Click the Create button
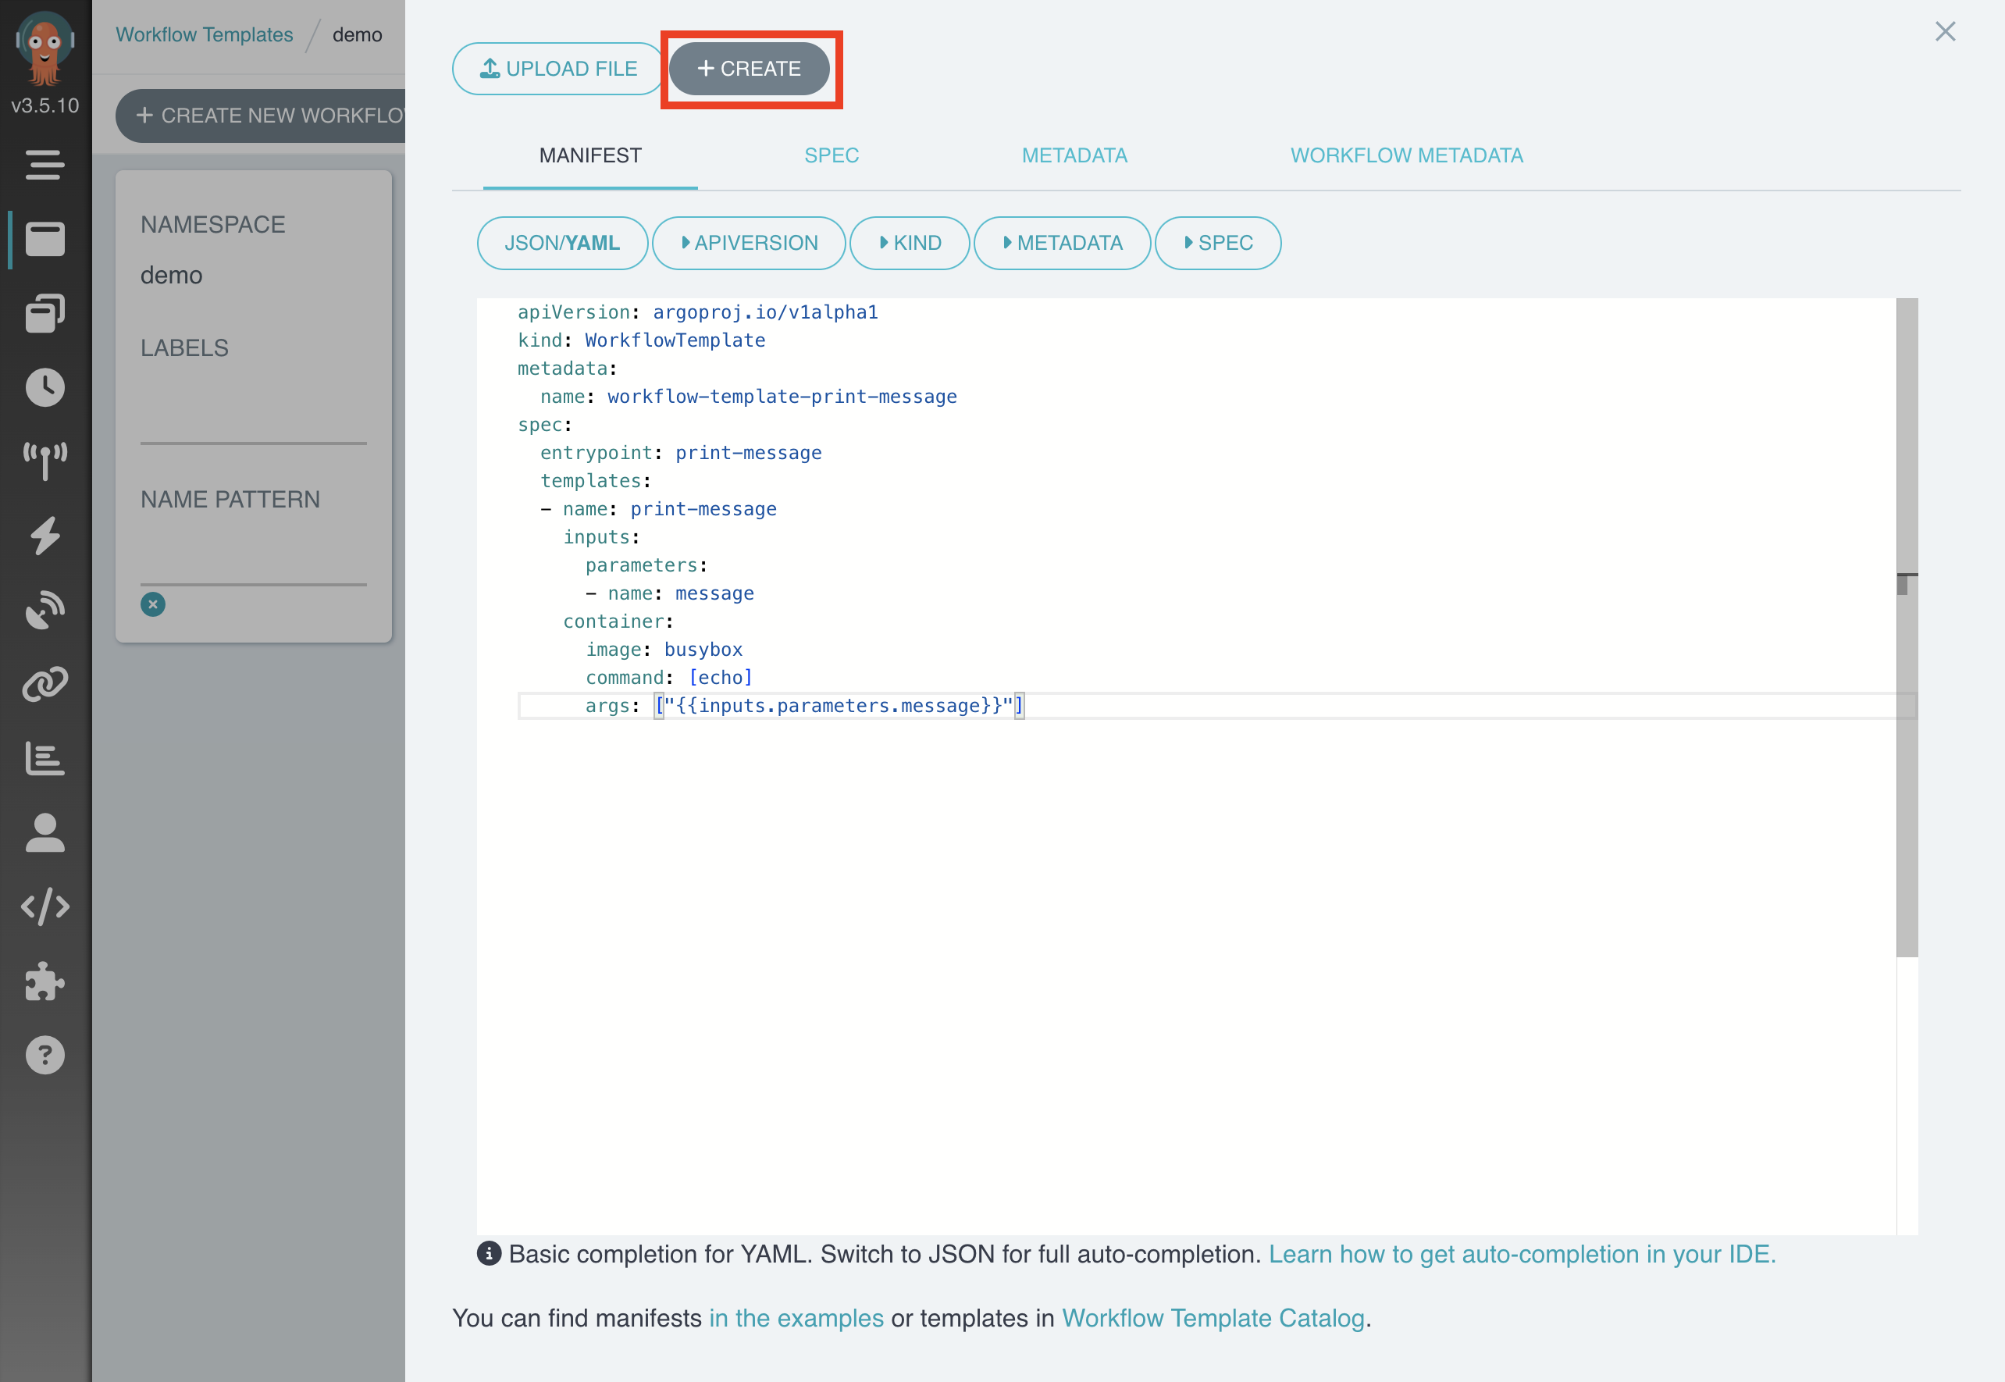The width and height of the screenshot is (2005, 1382). [x=750, y=69]
